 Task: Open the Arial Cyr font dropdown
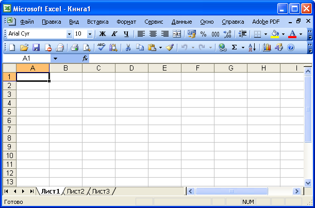[x=69, y=34]
